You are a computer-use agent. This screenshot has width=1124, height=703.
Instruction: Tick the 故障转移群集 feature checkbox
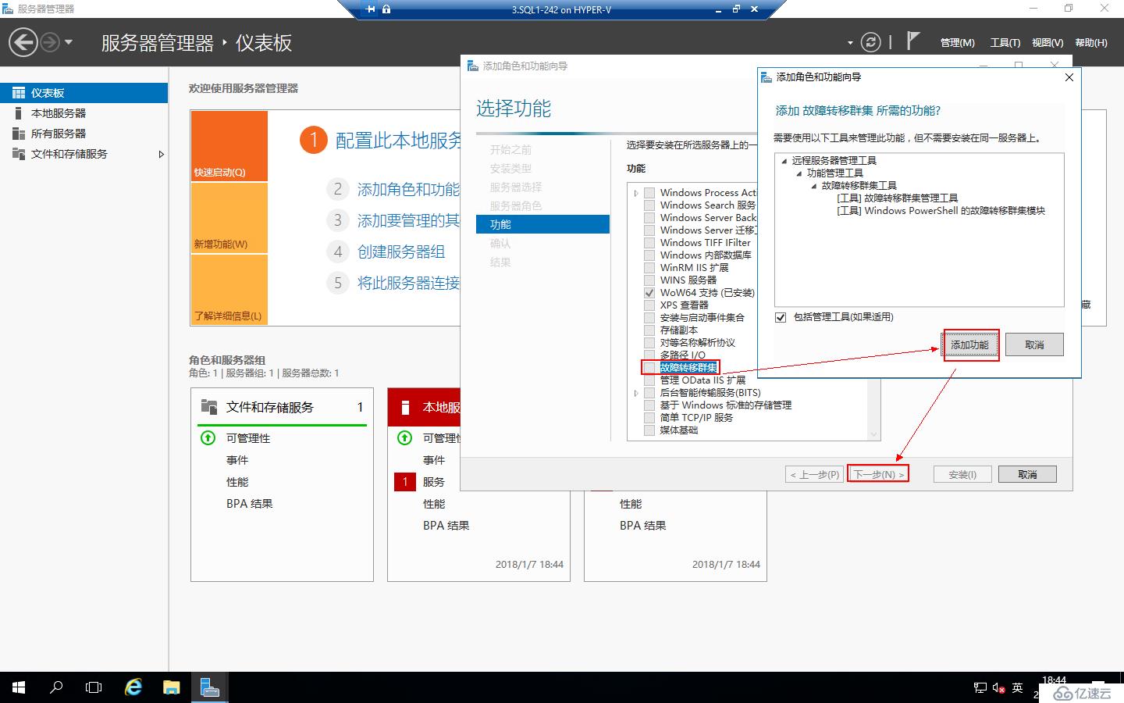(649, 368)
